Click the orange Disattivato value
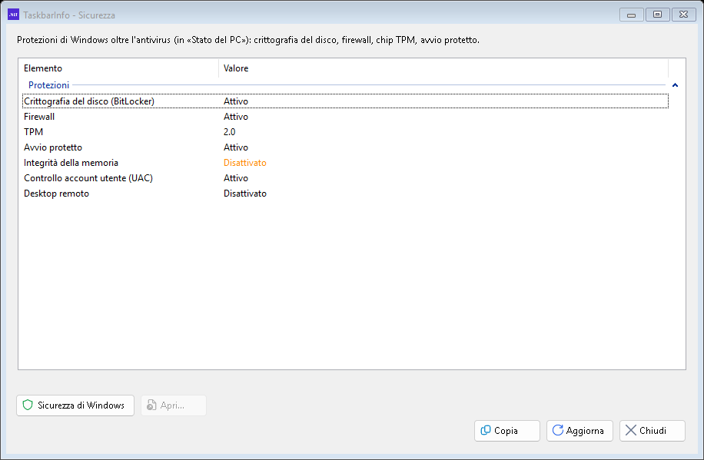Viewport: 704px width, 460px height. tap(245, 163)
